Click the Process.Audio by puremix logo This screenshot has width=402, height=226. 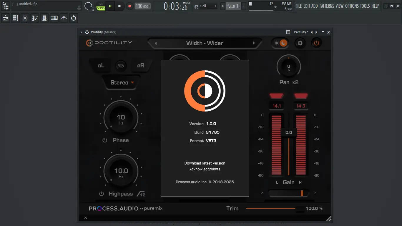tap(126, 208)
